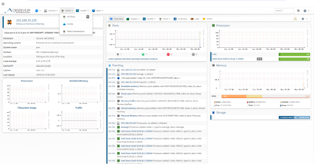
Task: Click the Proxmox device icon
Action: click(9, 22)
